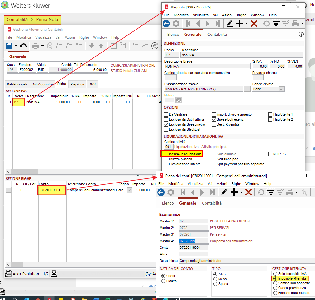Open Elenco tab in Piano dei conti
Screen dimensions: 315x300
click(168, 203)
